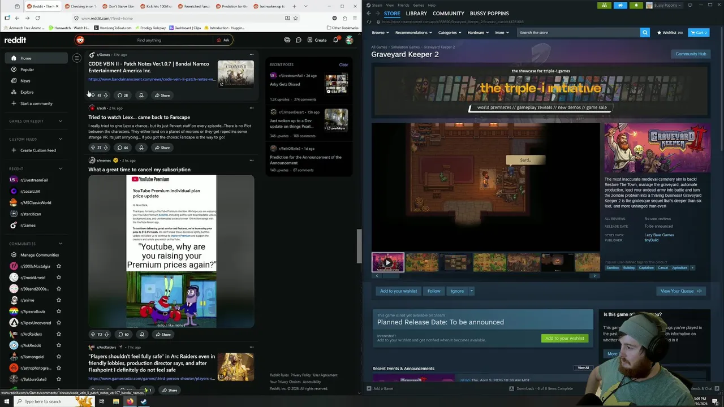Favorite r/2000sNostalgia with its star
Viewport: 724px width, 407px height.
pyautogui.click(x=59, y=266)
